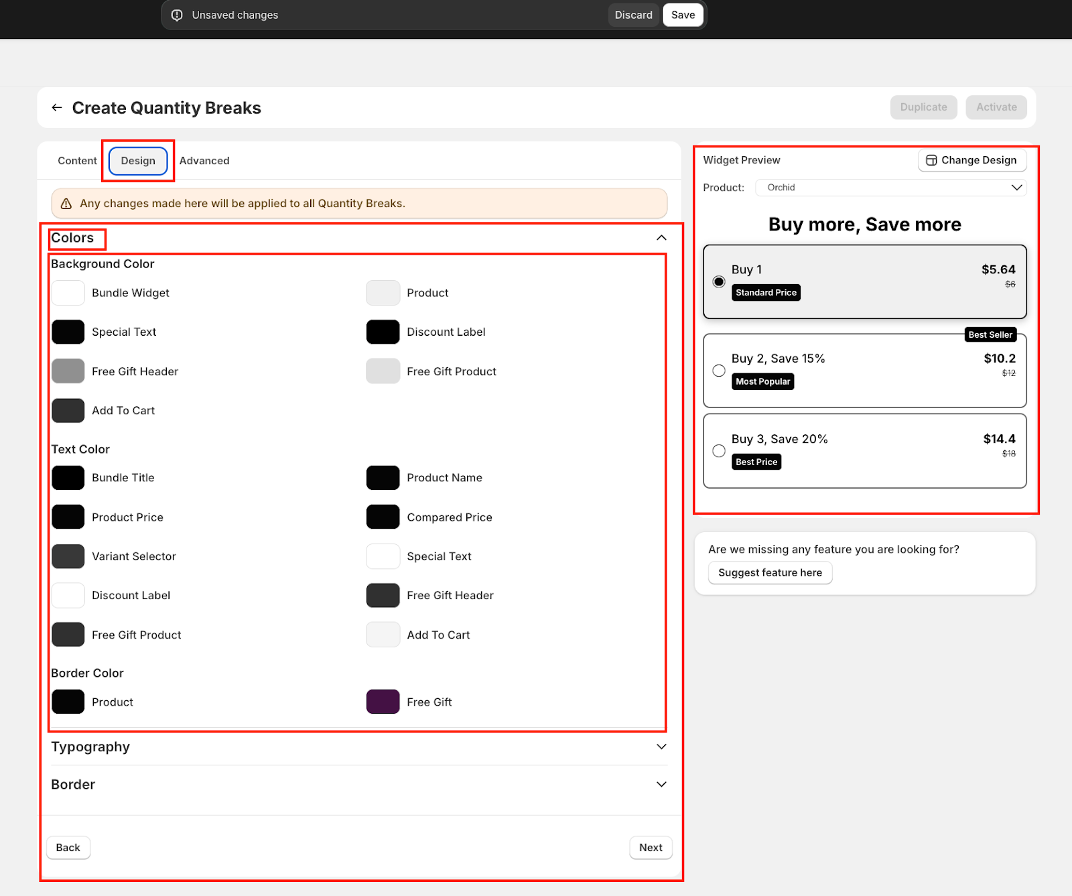Save the unsaved changes
This screenshot has height=896, width=1072.
tap(683, 15)
